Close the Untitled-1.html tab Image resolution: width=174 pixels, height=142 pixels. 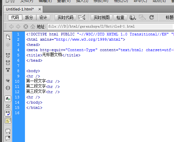click(40, 9)
